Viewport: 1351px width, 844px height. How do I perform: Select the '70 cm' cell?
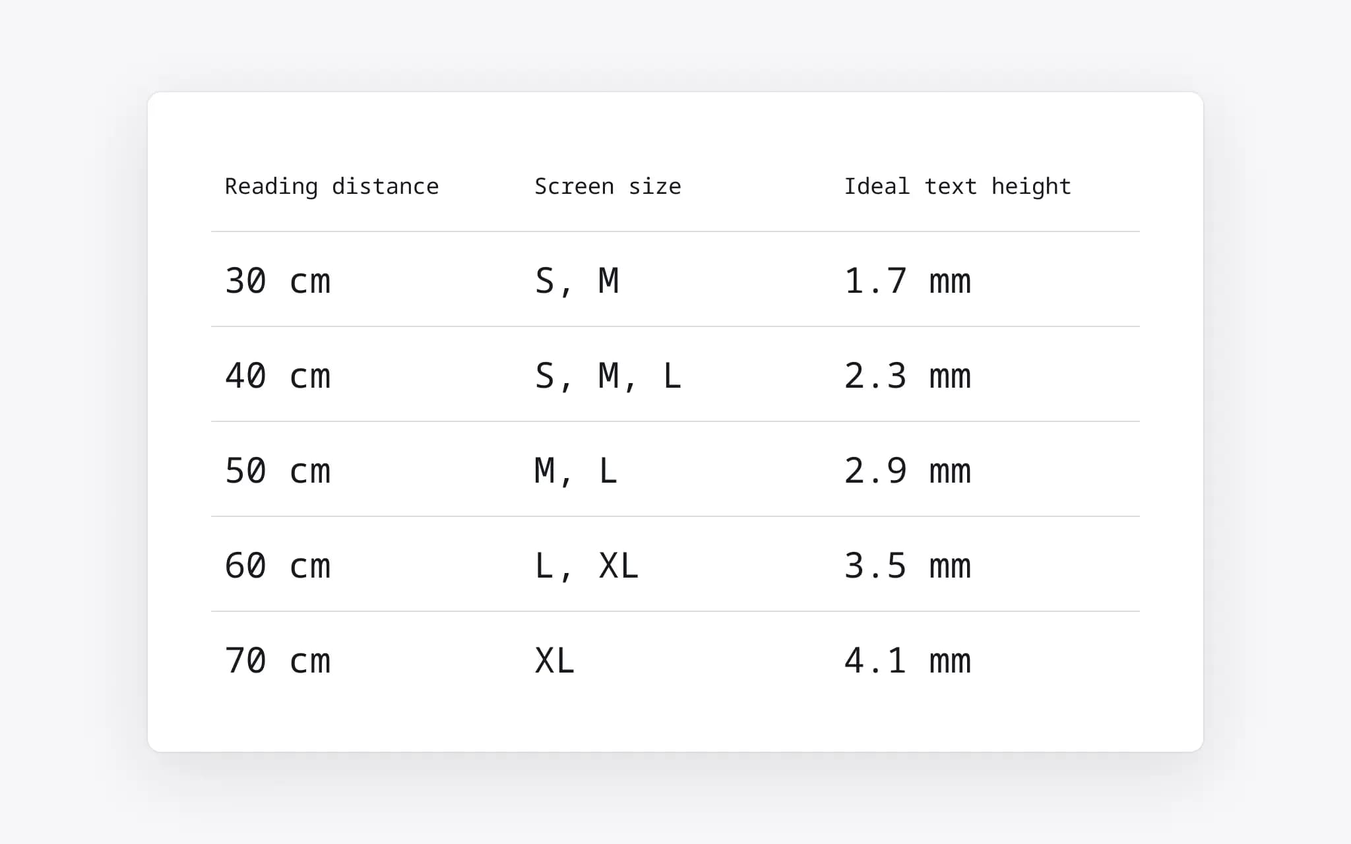coord(278,660)
